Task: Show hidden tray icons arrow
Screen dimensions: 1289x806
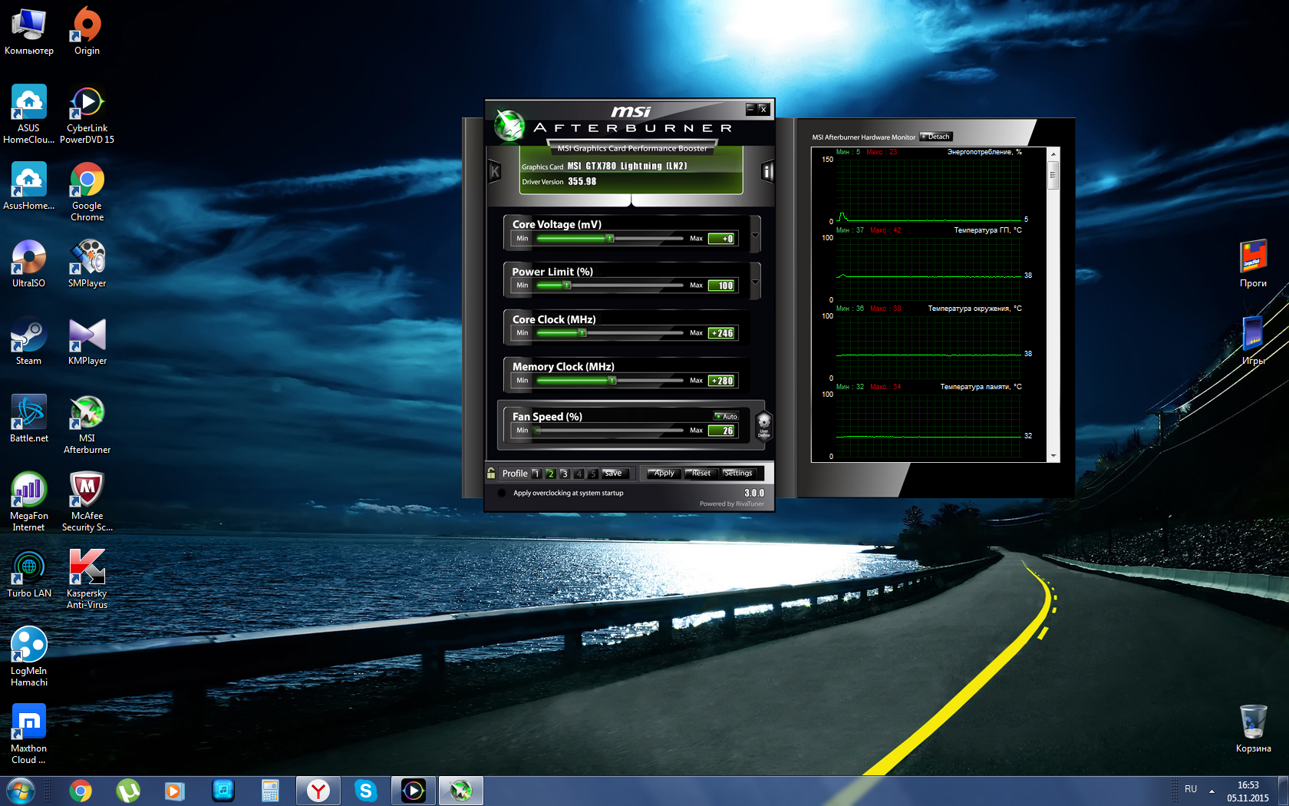Action: tap(1212, 790)
